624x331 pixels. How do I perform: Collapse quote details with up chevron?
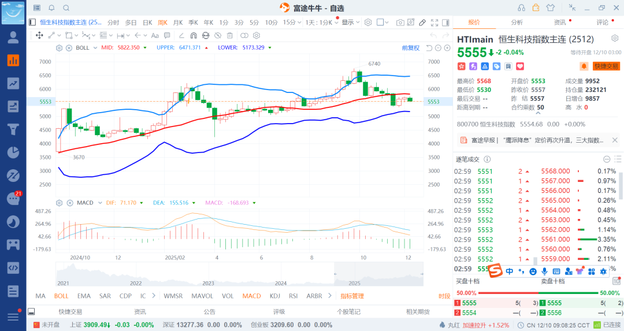coord(538,113)
